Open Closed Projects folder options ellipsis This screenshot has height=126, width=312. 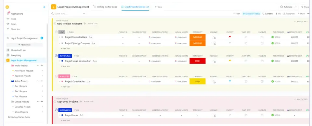pos(38,102)
